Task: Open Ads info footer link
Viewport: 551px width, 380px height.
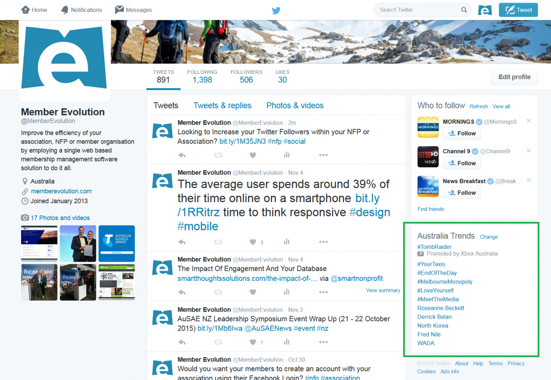Action: click(450, 372)
